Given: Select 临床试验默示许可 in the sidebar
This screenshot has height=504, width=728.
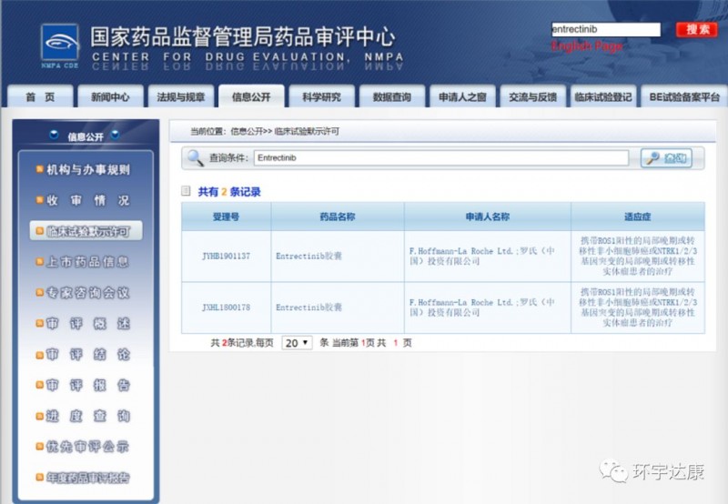Looking at the screenshot, I should tap(86, 231).
